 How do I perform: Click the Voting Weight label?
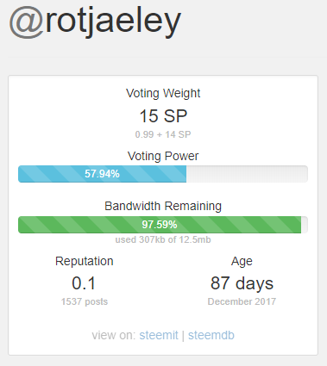(x=163, y=94)
